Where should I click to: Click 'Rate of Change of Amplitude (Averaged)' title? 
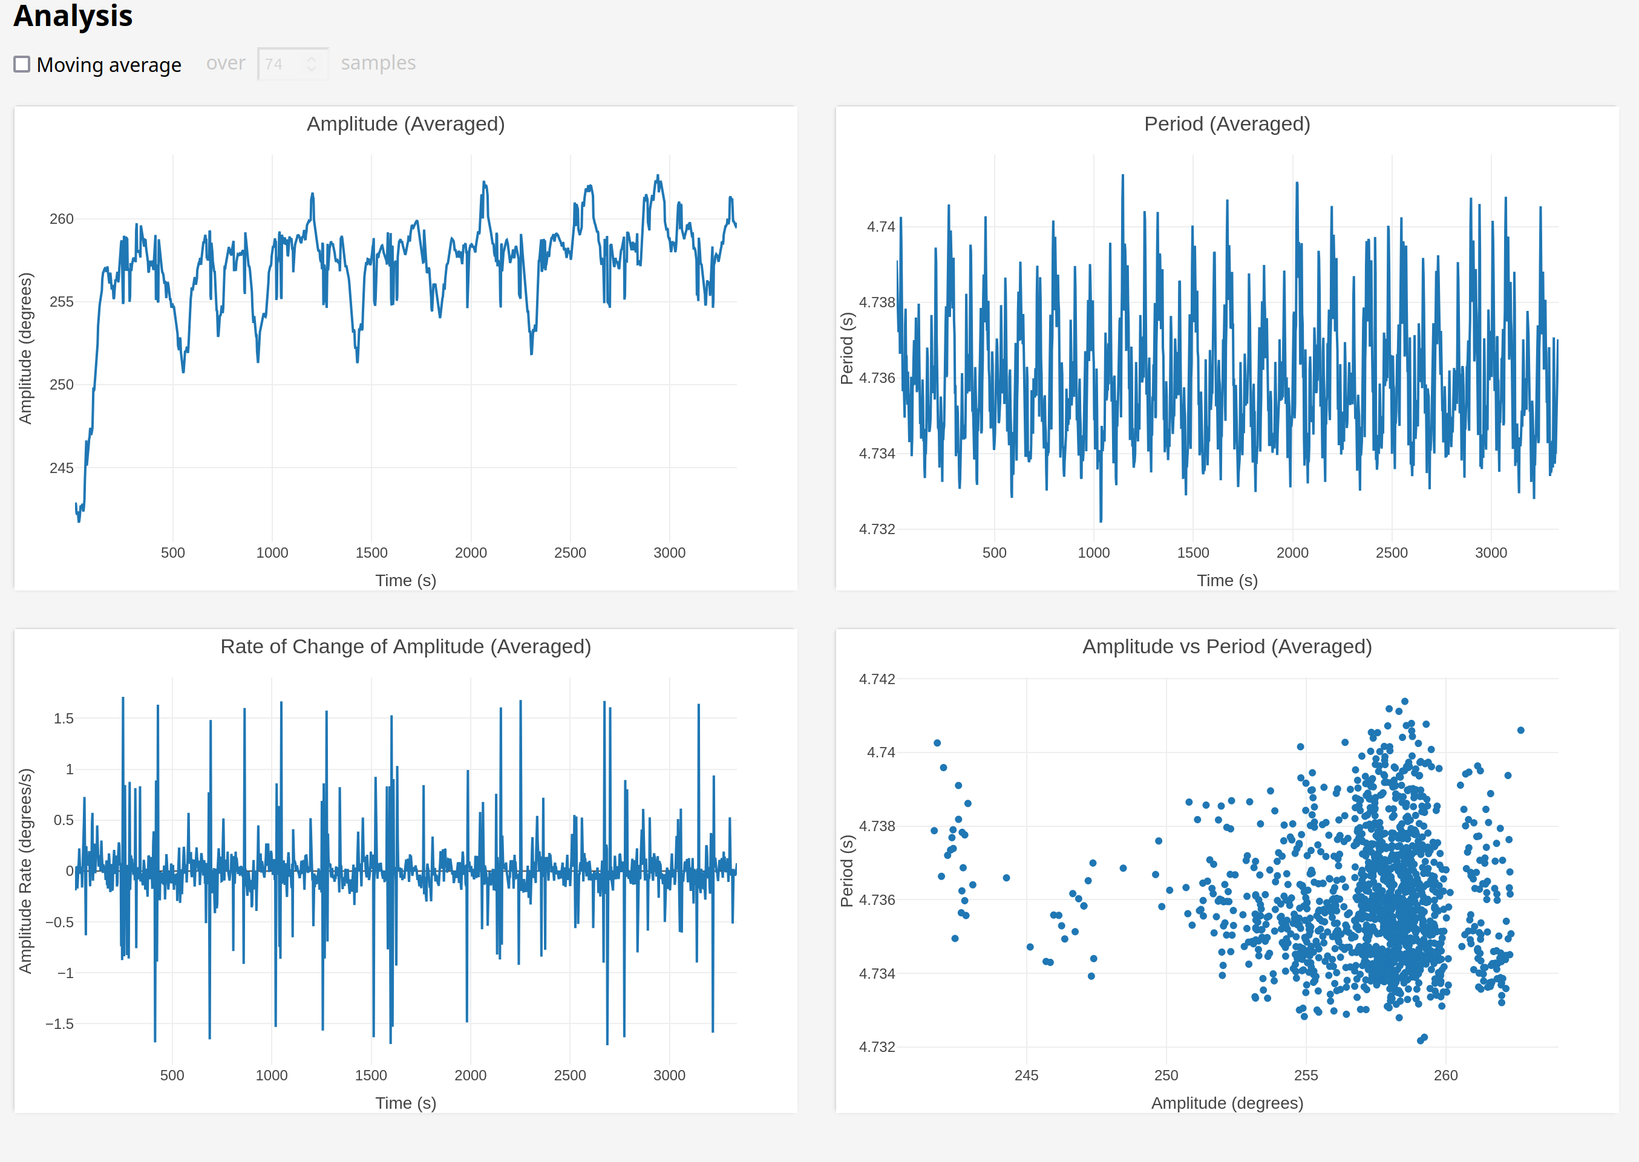click(x=405, y=646)
